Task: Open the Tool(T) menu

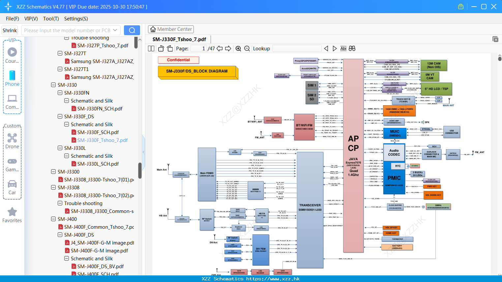Action: [x=51, y=19]
